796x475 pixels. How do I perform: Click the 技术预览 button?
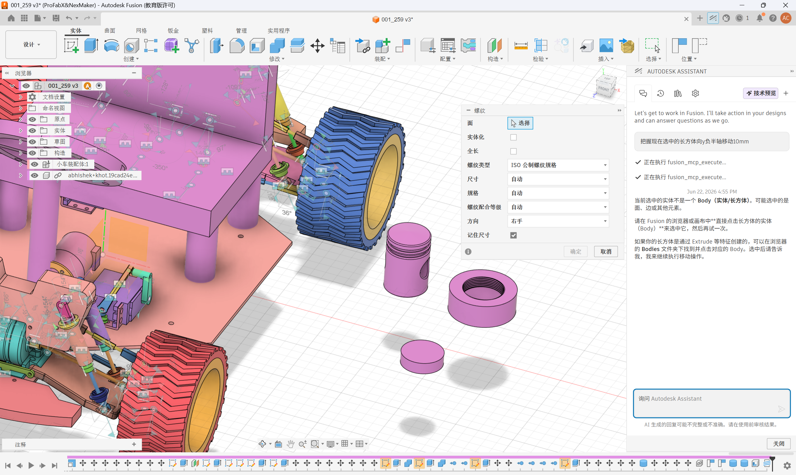pos(761,93)
